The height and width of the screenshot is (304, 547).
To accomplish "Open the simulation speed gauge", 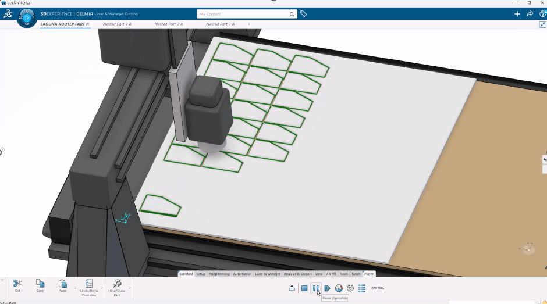I will [x=339, y=288].
